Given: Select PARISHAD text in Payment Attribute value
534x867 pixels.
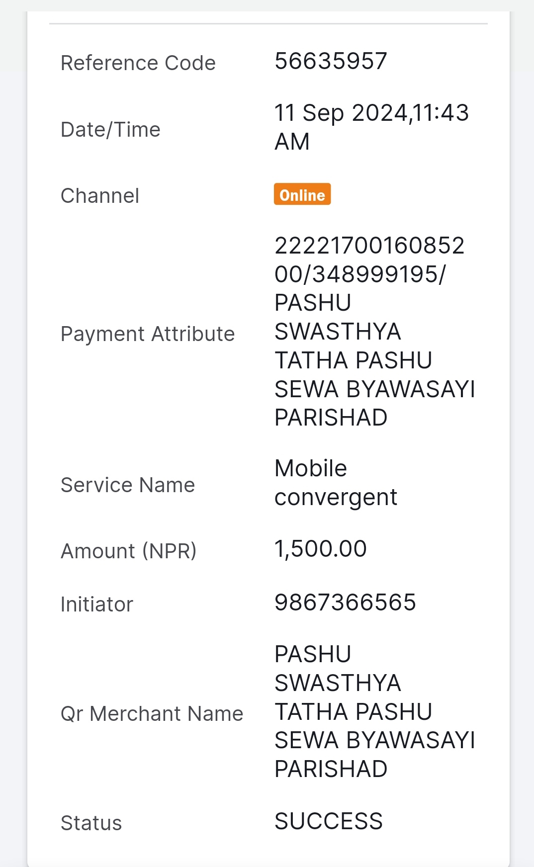Looking at the screenshot, I should tap(331, 418).
